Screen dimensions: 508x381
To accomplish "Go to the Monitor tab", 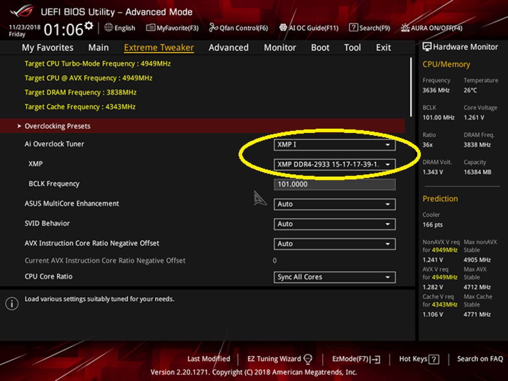I will click(280, 47).
